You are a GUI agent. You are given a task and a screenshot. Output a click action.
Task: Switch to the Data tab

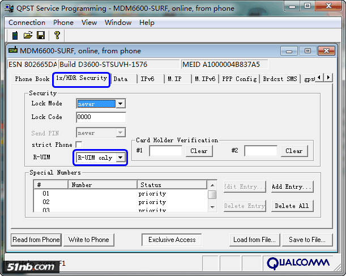pos(121,79)
